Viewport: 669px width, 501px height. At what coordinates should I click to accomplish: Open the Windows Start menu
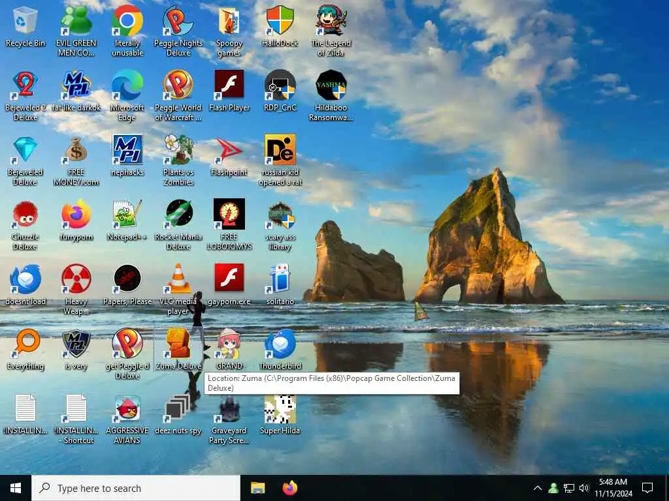(x=16, y=488)
